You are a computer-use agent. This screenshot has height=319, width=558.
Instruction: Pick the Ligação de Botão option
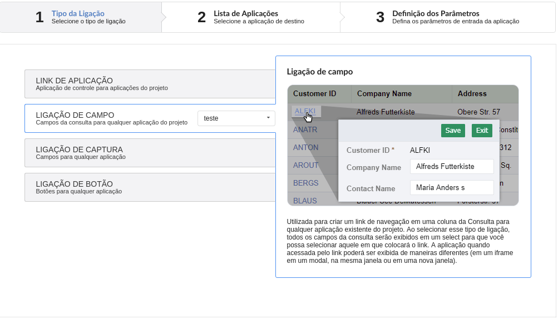(x=150, y=187)
